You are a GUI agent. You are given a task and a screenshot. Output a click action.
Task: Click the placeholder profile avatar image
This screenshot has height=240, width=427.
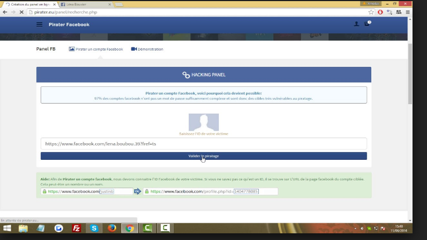(204, 123)
